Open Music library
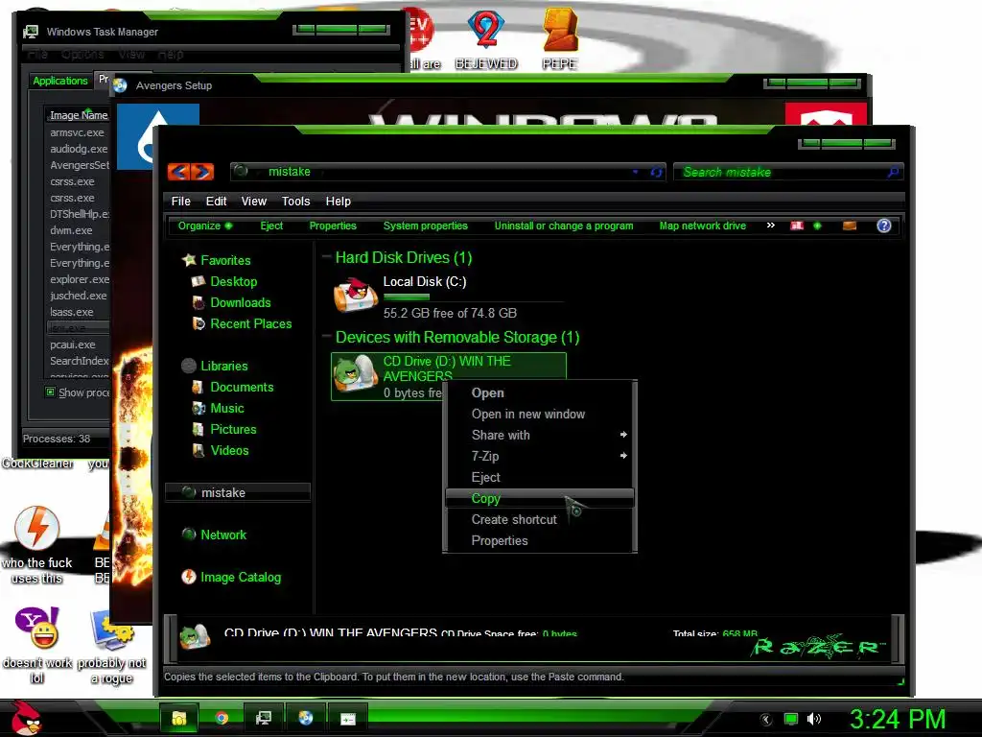The width and height of the screenshot is (982, 737). (226, 408)
